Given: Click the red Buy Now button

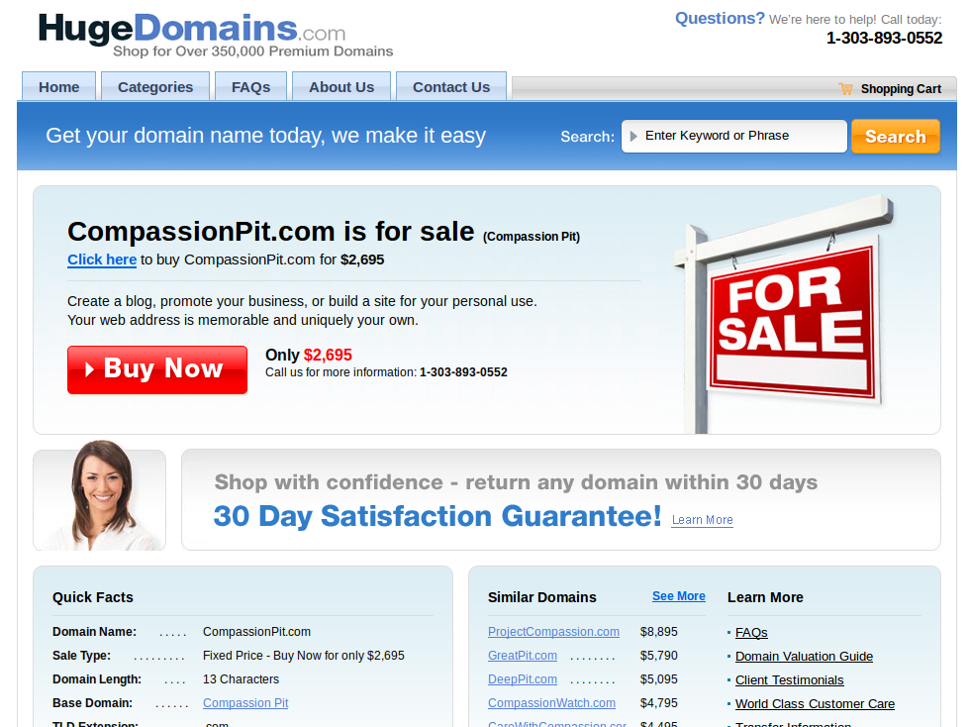Looking at the screenshot, I should coord(157,369).
